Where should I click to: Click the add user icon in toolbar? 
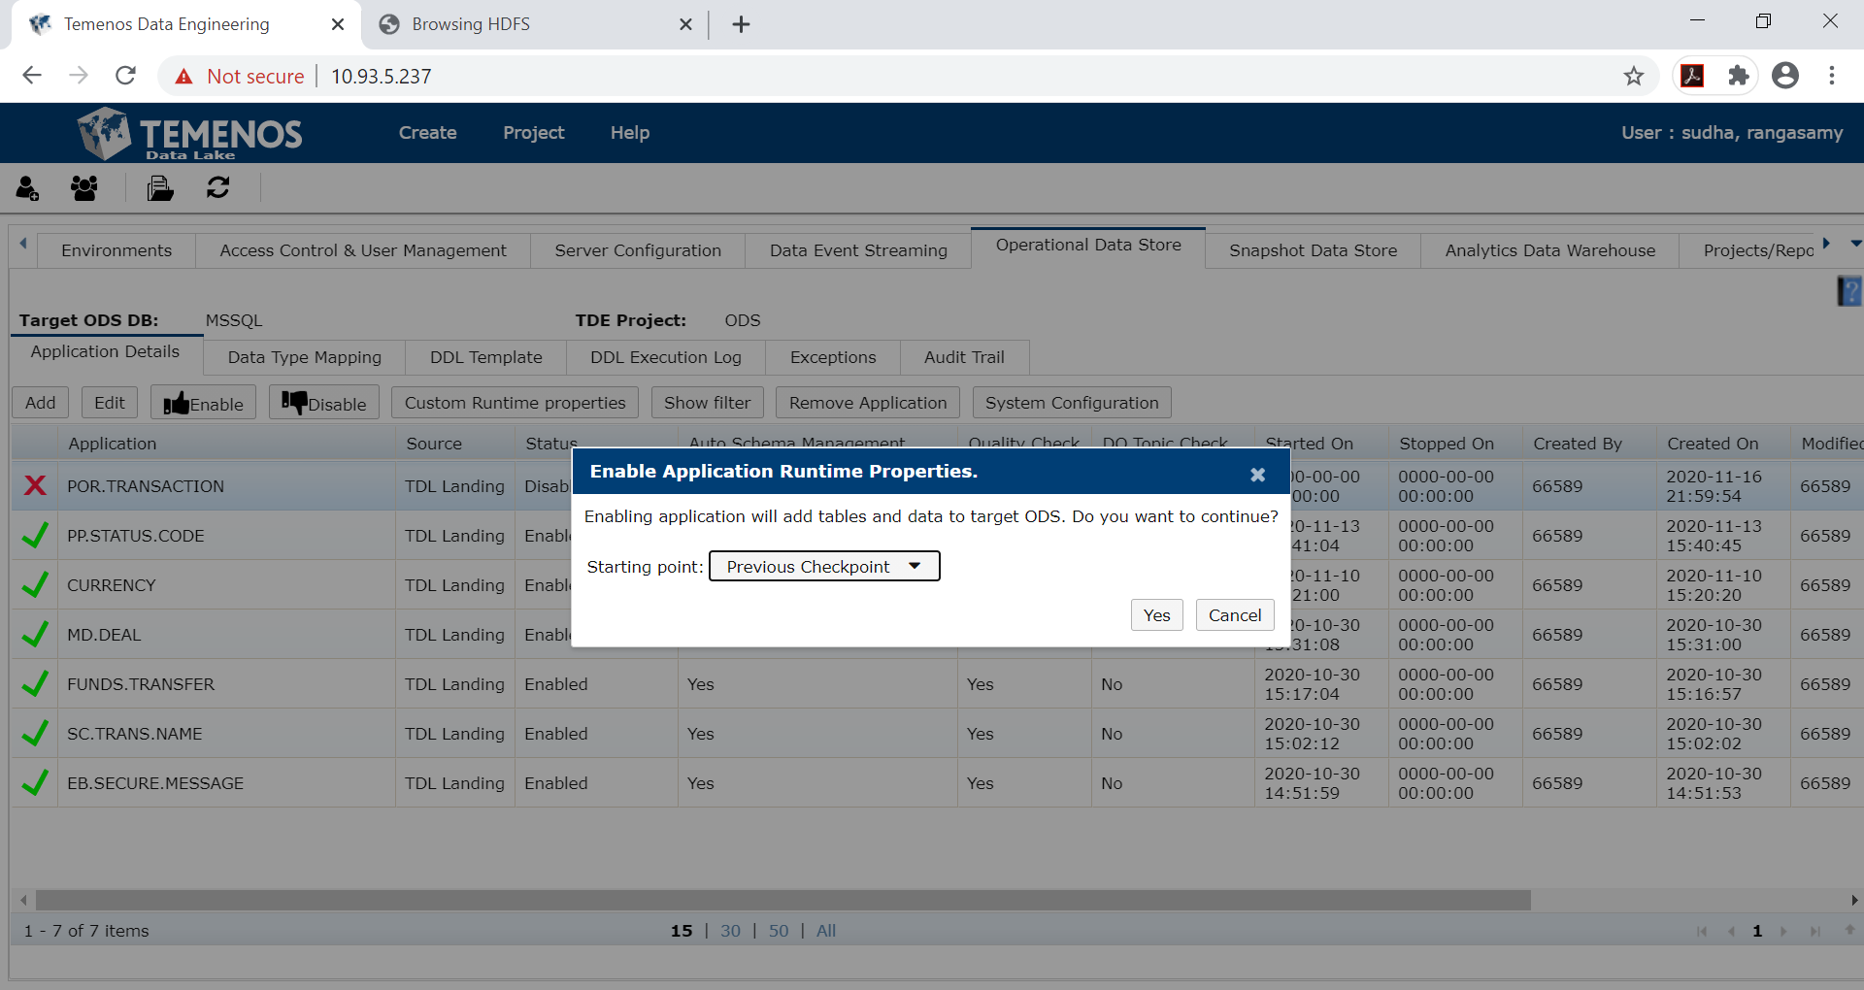pyautogui.click(x=27, y=187)
